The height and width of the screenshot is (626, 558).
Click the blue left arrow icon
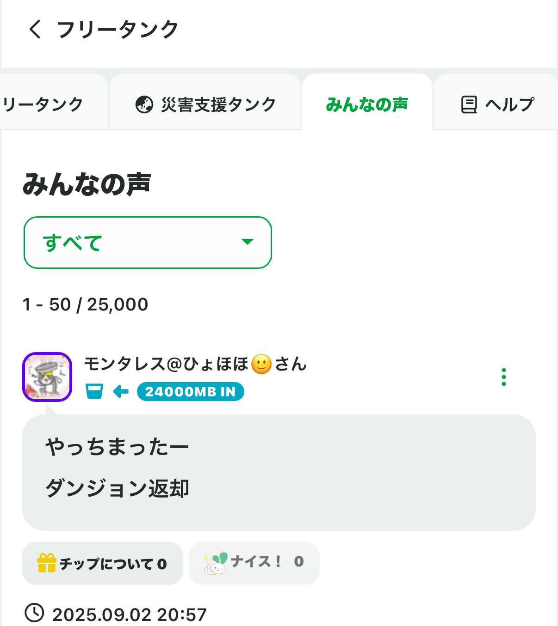(121, 392)
